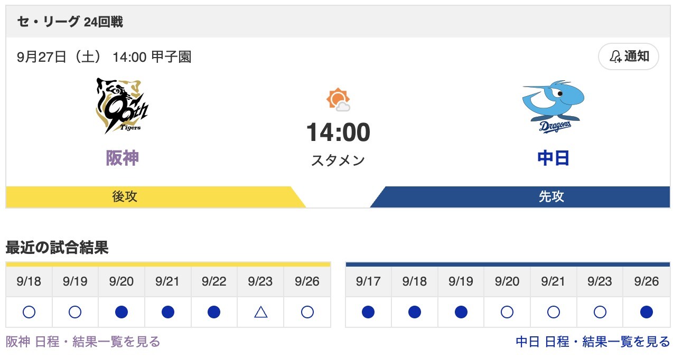This screenshot has height=359, width=673.
Task: Enable match notifications with the 通知 button
Action: (628, 56)
